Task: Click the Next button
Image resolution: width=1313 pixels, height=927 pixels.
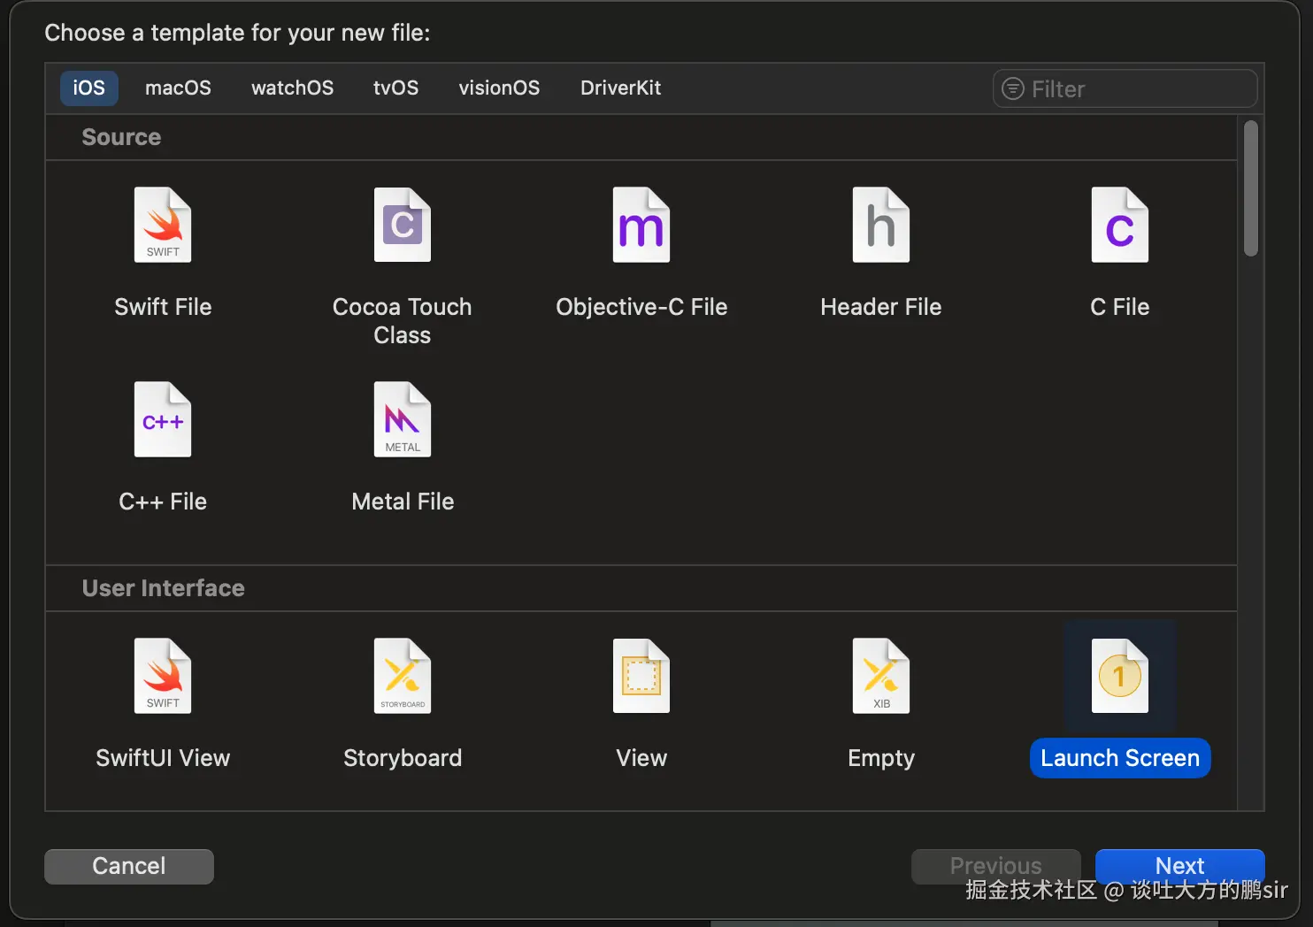Action: pyautogui.click(x=1179, y=865)
